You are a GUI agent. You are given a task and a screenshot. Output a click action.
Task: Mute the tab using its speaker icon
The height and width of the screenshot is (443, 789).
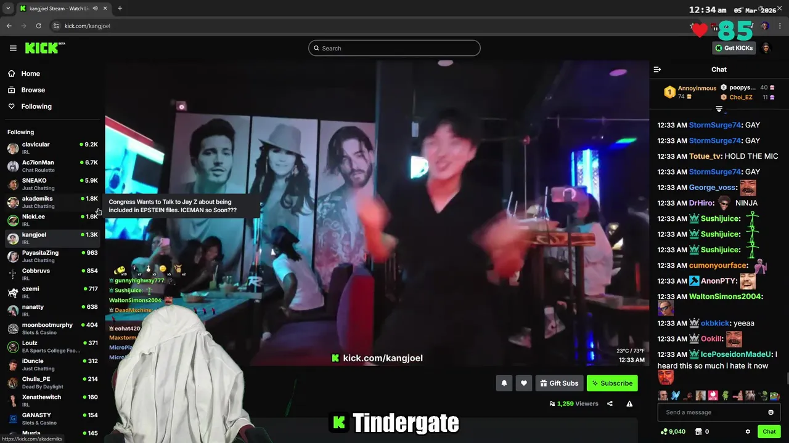click(x=95, y=9)
